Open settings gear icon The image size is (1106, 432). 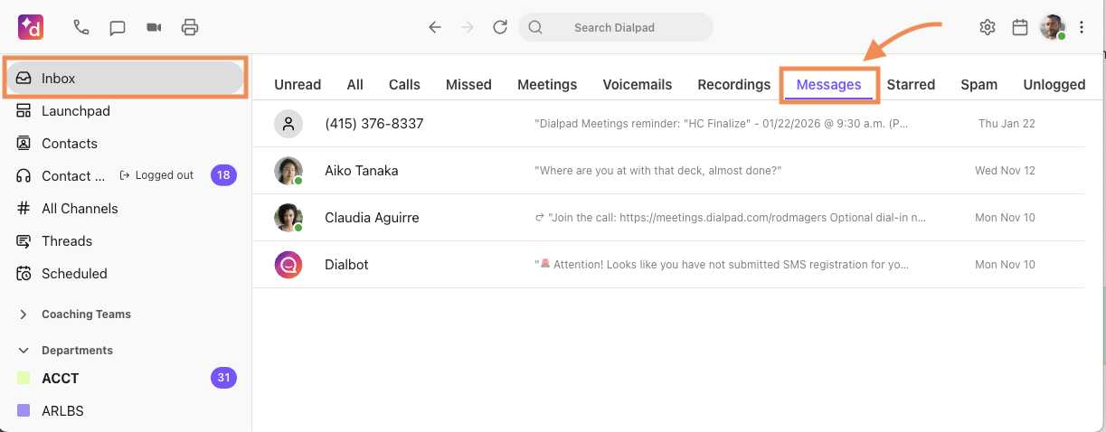pyautogui.click(x=988, y=27)
